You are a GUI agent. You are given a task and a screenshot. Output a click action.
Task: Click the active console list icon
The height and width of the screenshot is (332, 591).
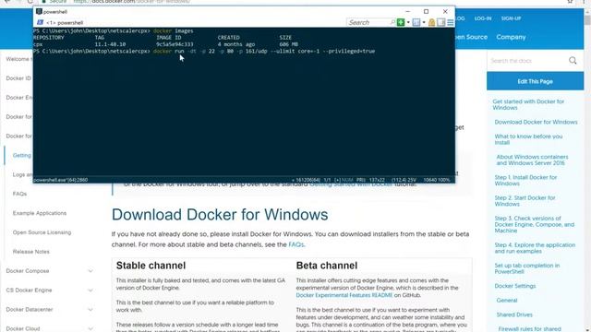pos(416,22)
